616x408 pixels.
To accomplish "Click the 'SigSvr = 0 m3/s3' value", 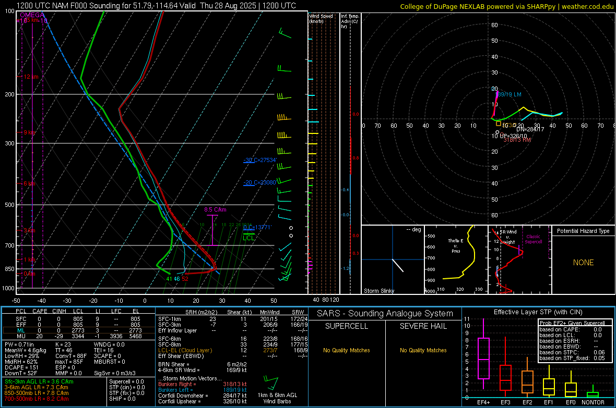I will click(115, 374).
